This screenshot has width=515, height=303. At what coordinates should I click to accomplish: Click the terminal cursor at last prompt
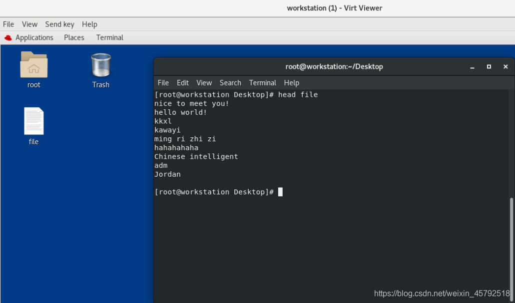point(280,192)
